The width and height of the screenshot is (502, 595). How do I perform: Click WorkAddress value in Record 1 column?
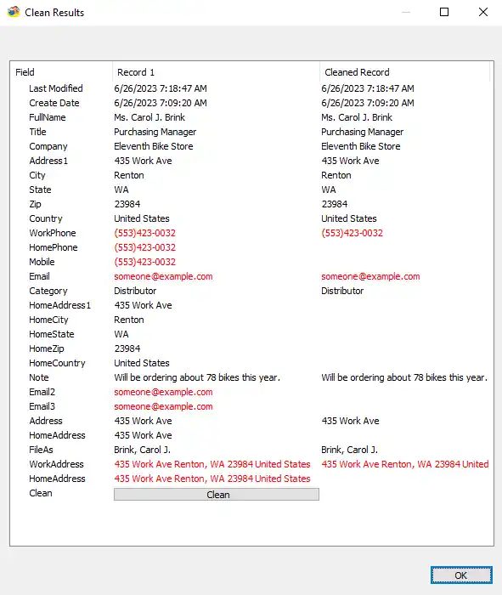click(x=212, y=464)
